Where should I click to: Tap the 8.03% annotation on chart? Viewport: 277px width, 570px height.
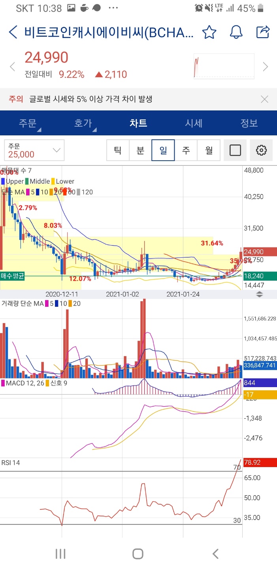53,225
